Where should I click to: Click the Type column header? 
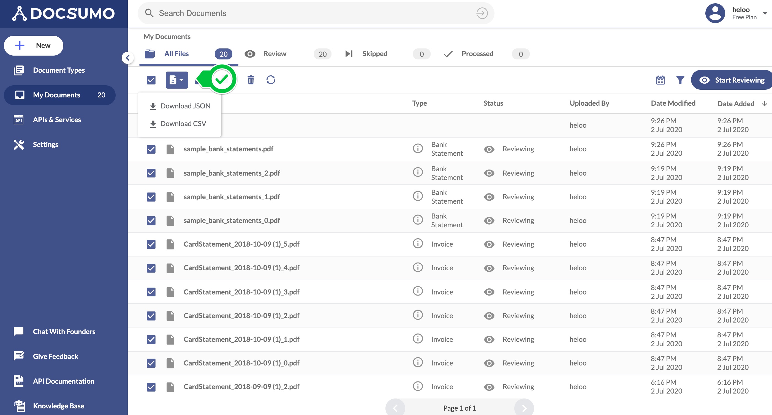point(419,103)
